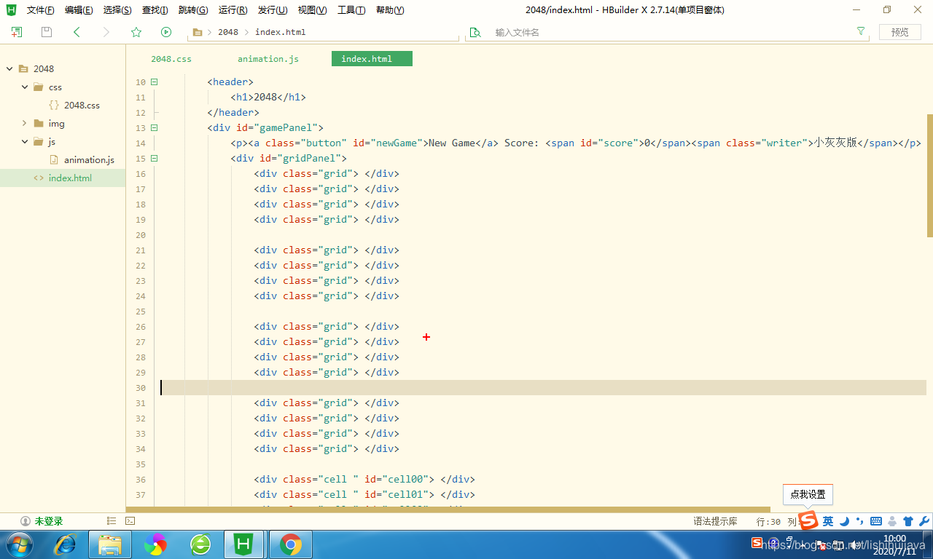The width and height of the screenshot is (933, 559).
Task: Click the editor vertical scrollbar thumb
Action: 929,175
